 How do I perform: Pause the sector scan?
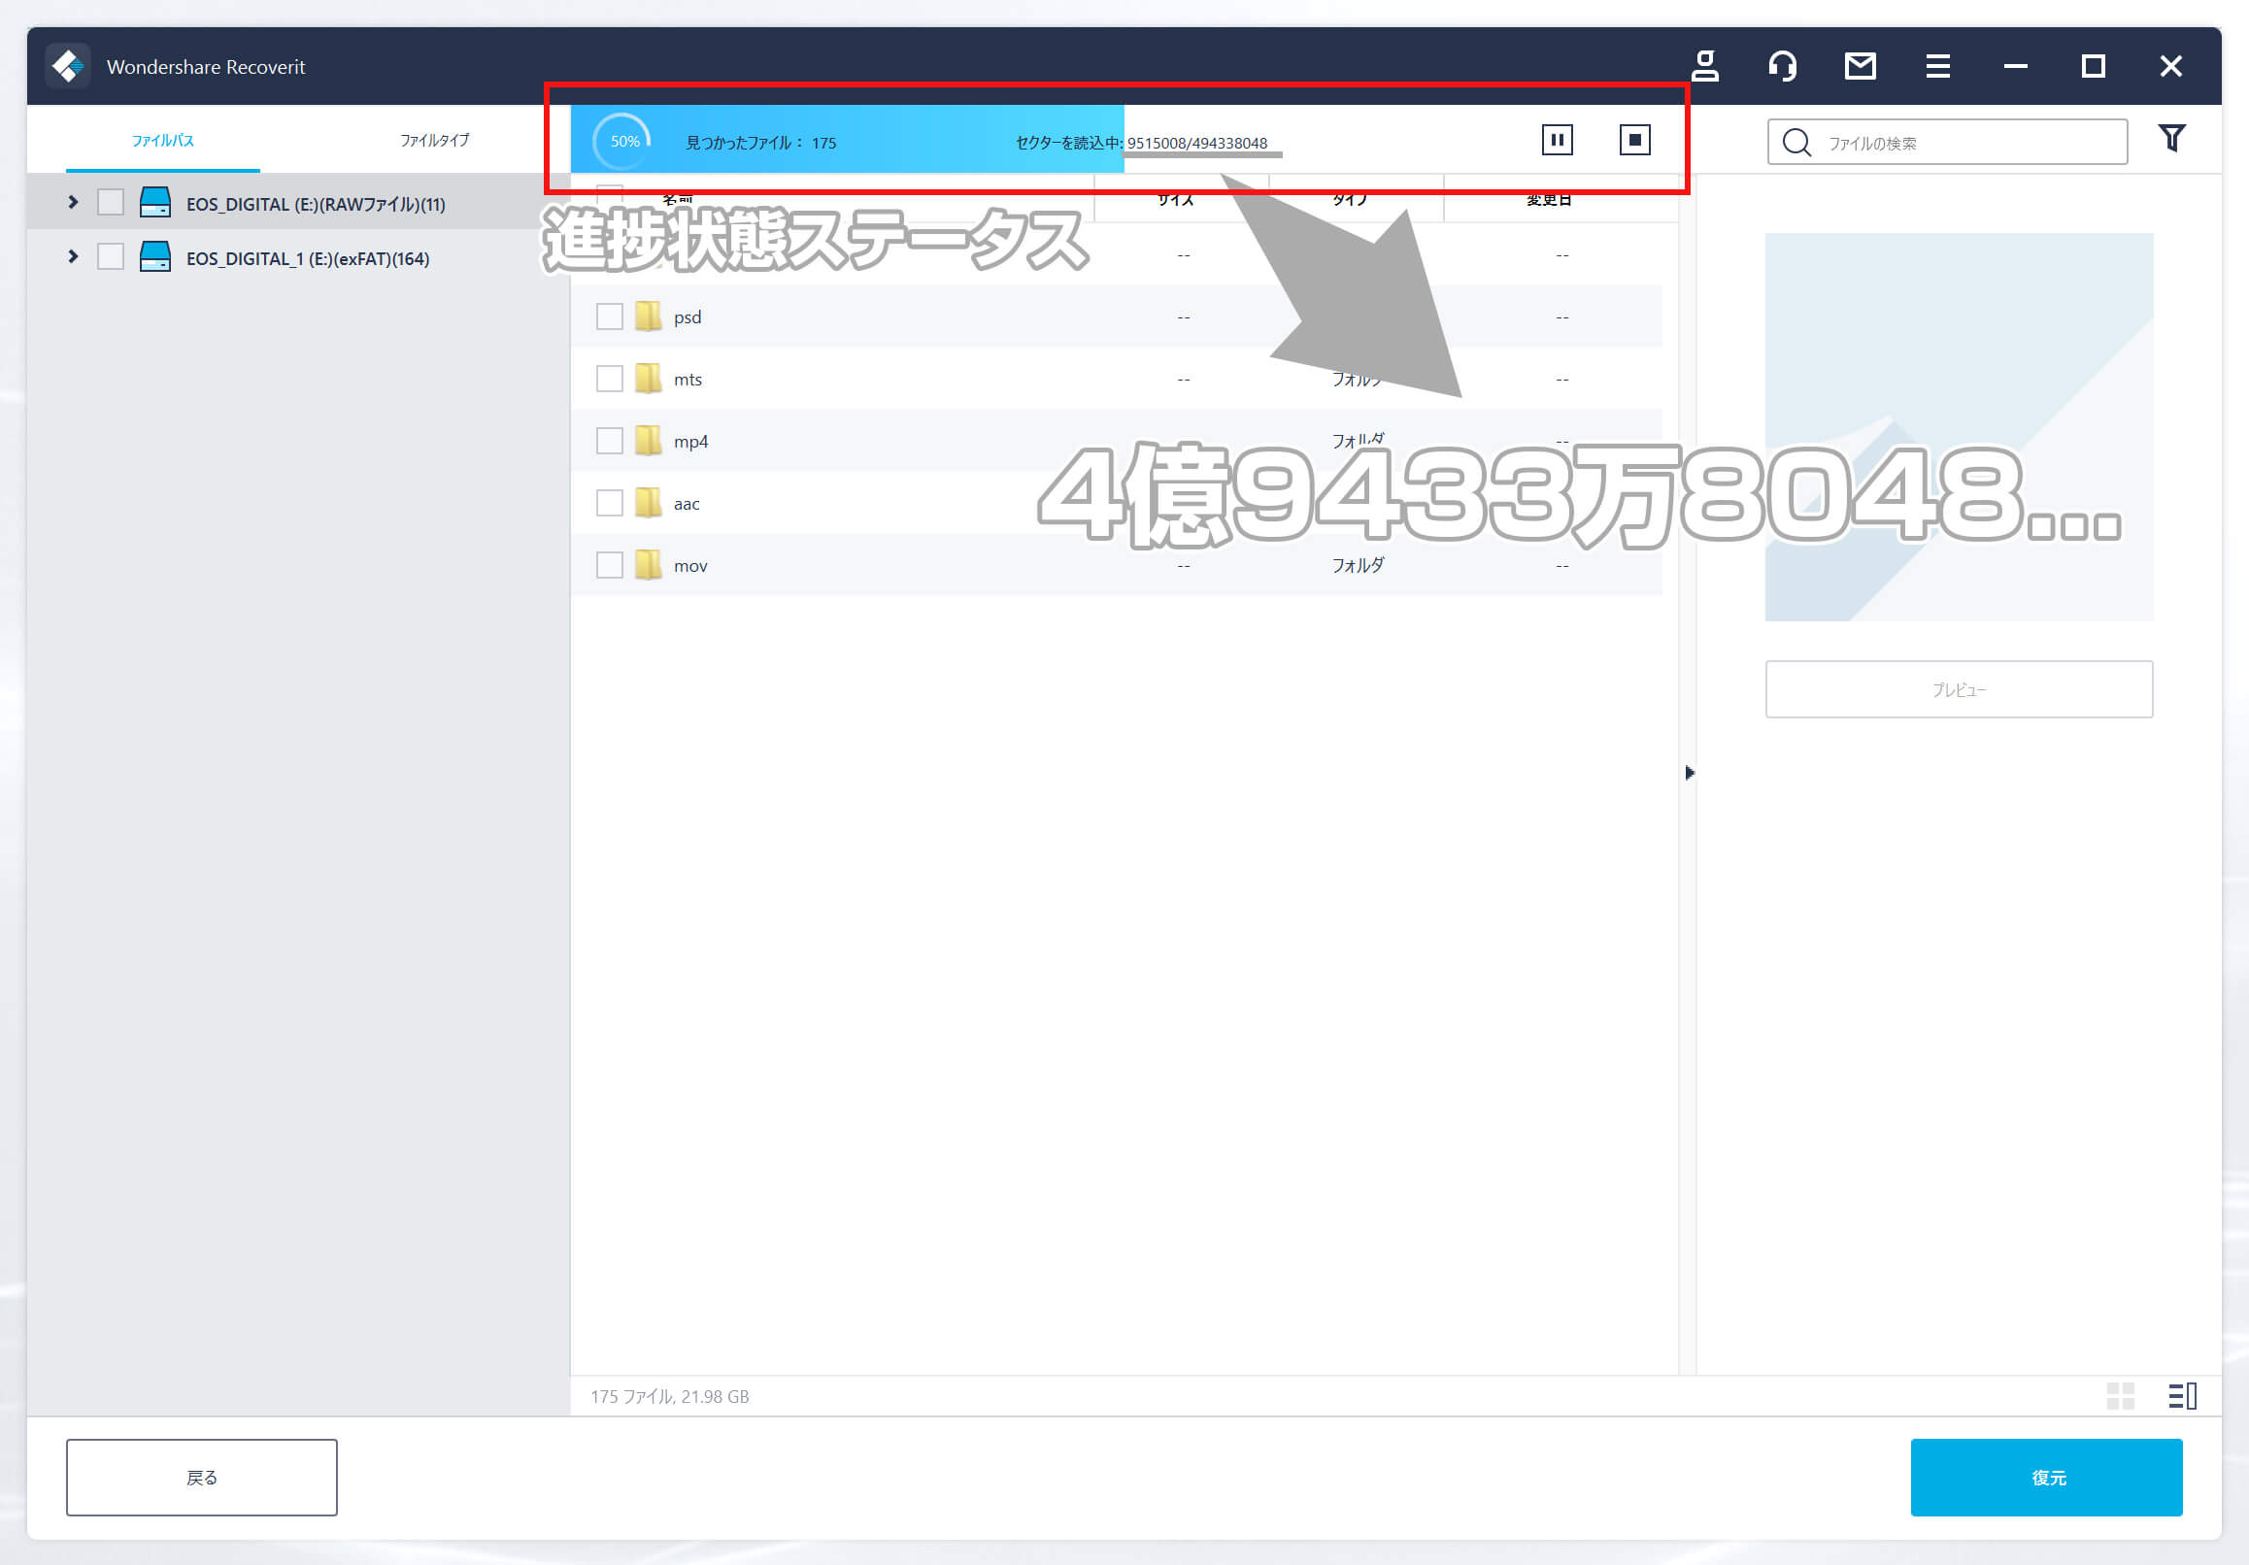tap(1557, 140)
